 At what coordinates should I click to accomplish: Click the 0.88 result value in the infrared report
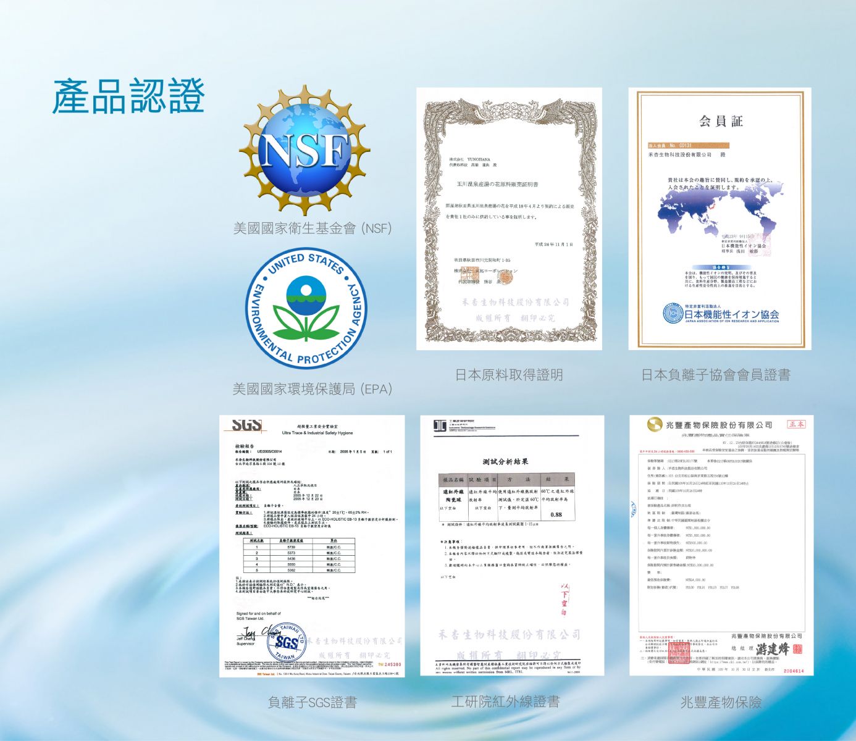click(556, 514)
